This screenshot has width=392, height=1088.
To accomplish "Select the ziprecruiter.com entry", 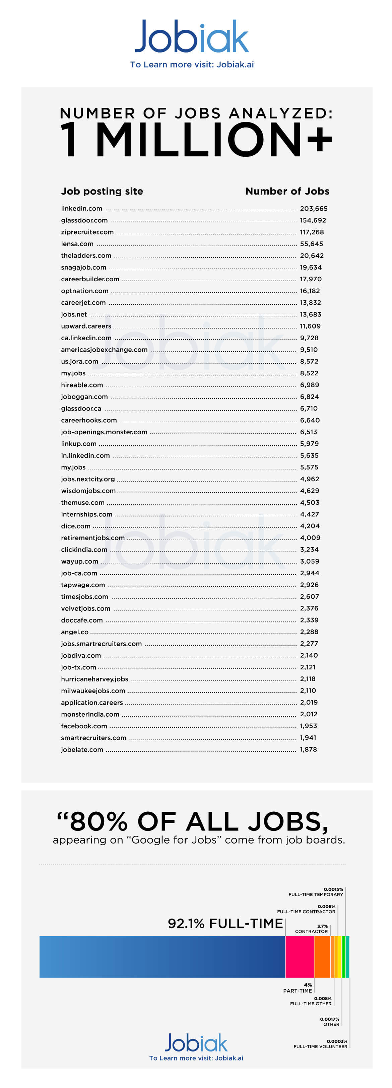I will click(87, 232).
